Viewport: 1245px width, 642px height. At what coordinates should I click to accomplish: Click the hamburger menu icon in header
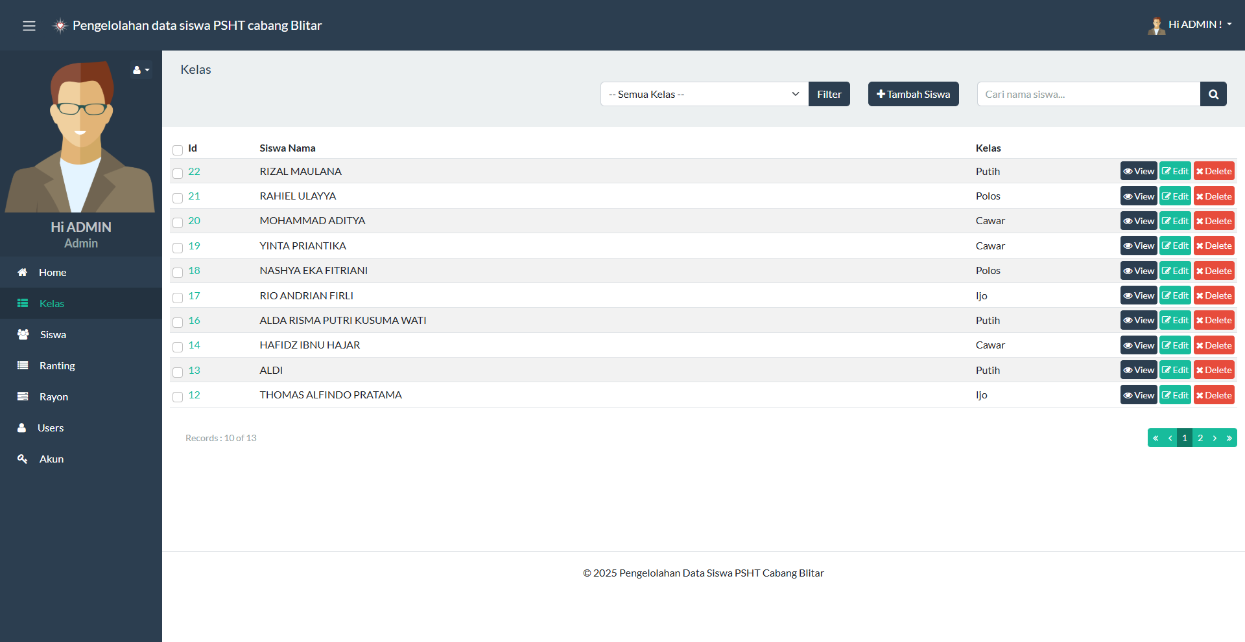[29, 26]
